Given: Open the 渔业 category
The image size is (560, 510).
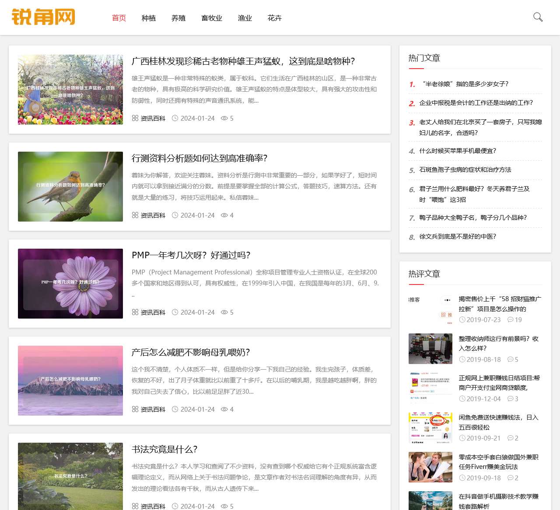Looking at the screenshot, I should click(245, 18).
